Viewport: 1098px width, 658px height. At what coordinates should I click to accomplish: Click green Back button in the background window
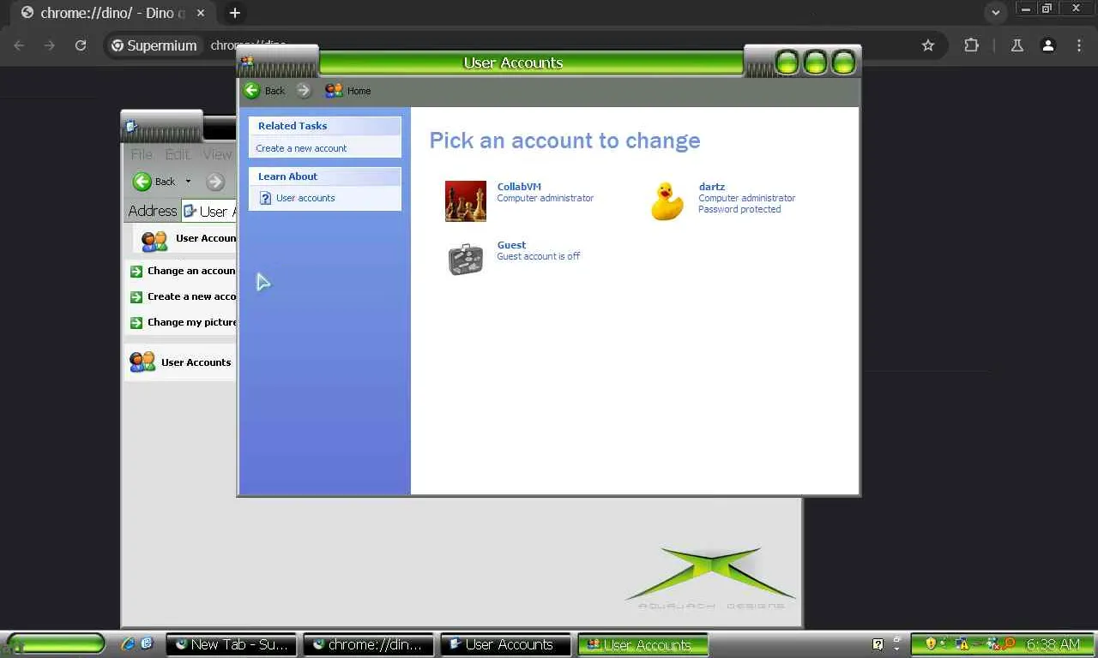[154, 182]
